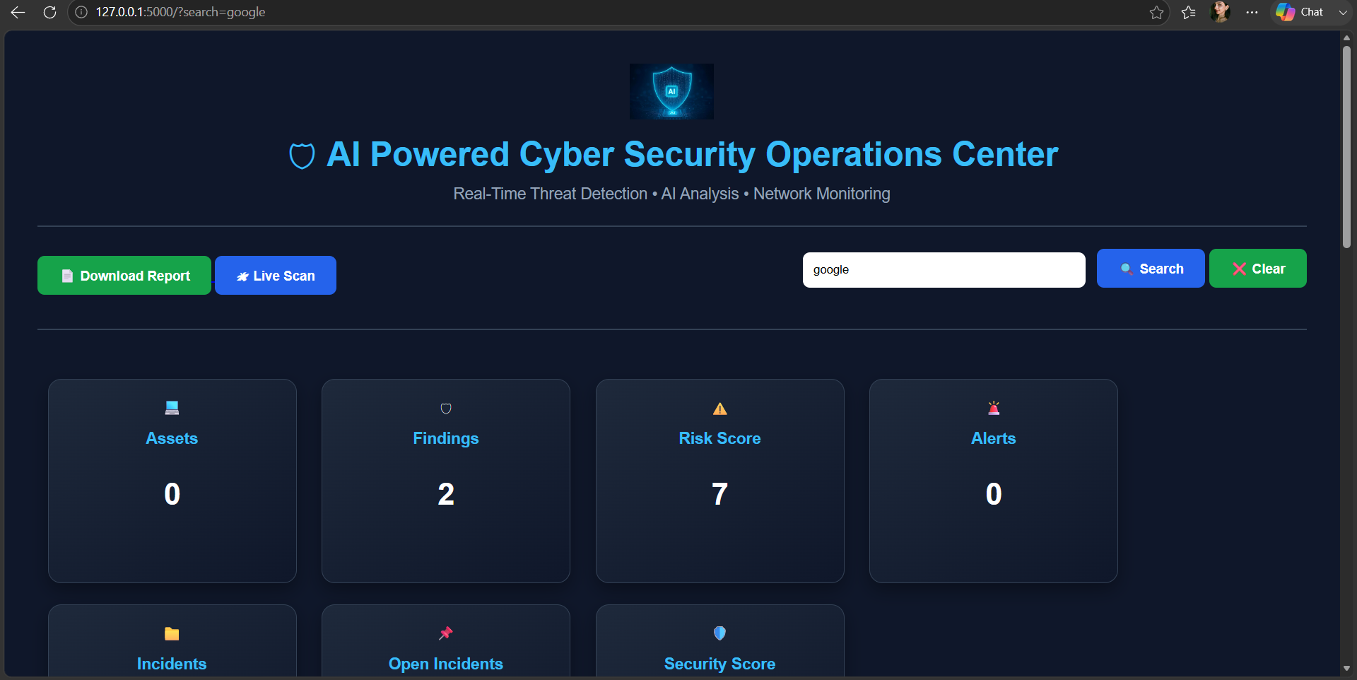Click the Security Score card title
This screenshot has width=1357, height=680.
click(719, 664)
